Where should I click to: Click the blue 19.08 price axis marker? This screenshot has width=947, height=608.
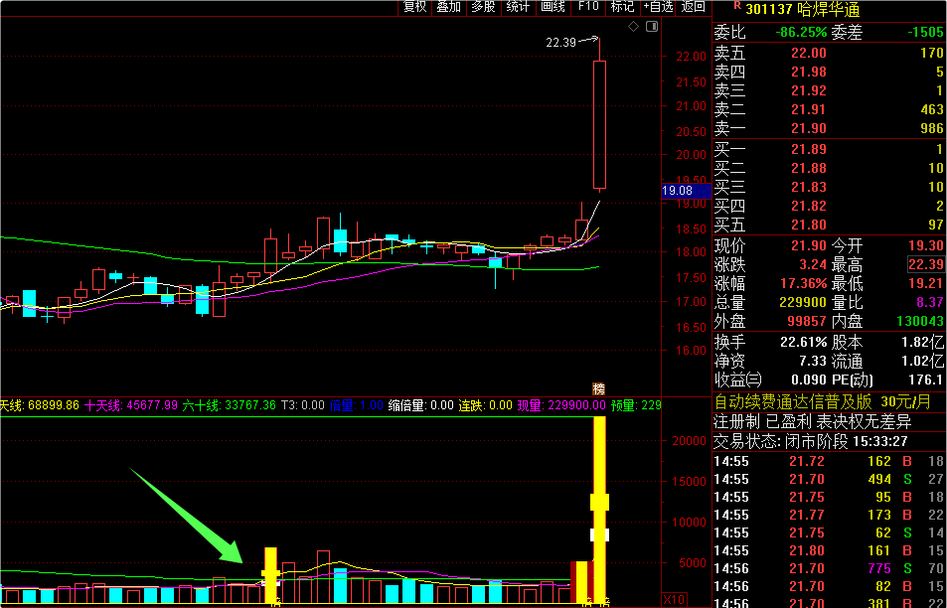pos(686,191)
